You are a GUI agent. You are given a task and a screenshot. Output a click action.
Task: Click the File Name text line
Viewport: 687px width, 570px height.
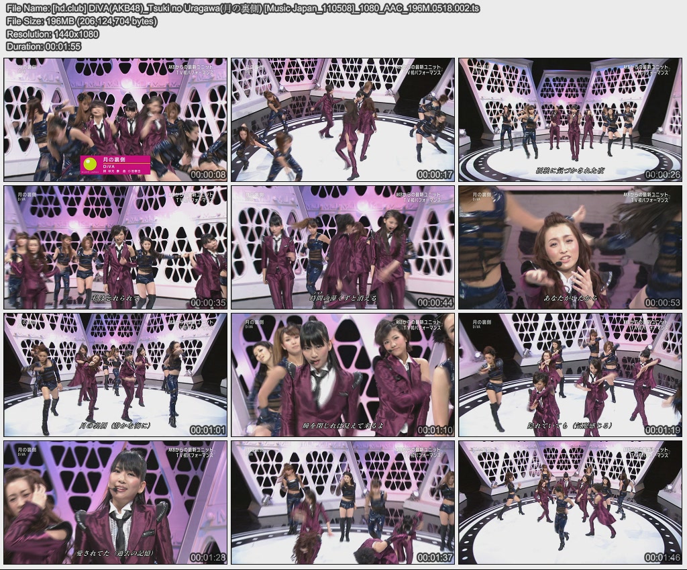pyautogui.click(x=243, y=8)
